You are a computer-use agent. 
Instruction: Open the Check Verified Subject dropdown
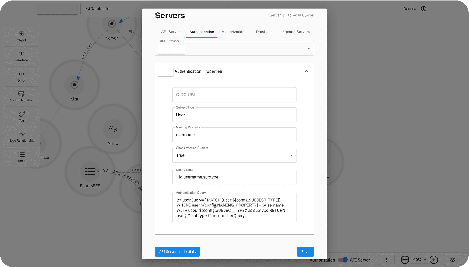tap(291, 155)
